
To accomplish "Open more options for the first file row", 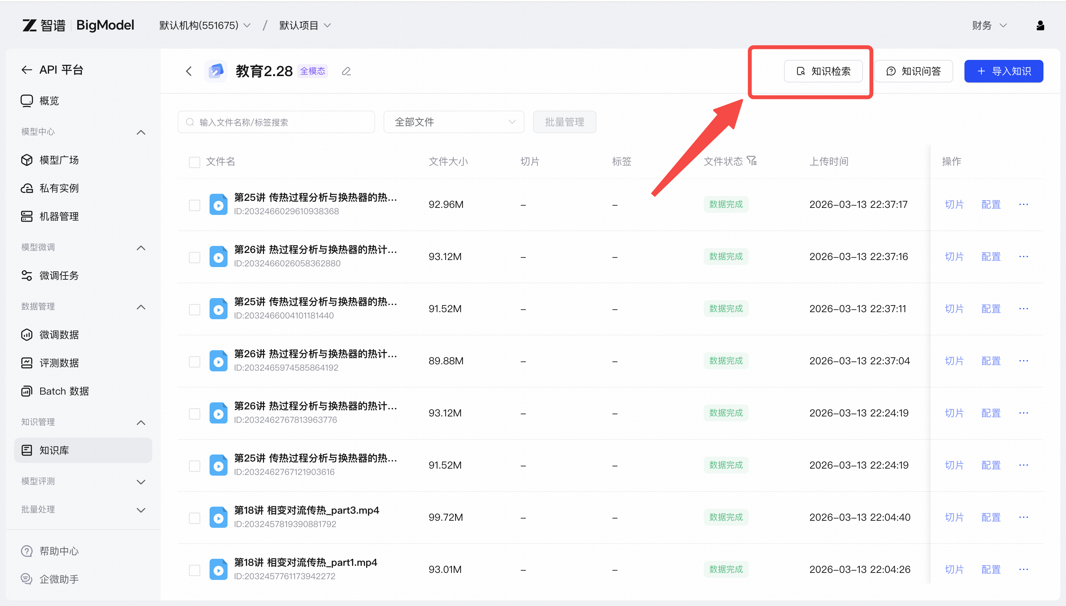I will point(1024,204).
